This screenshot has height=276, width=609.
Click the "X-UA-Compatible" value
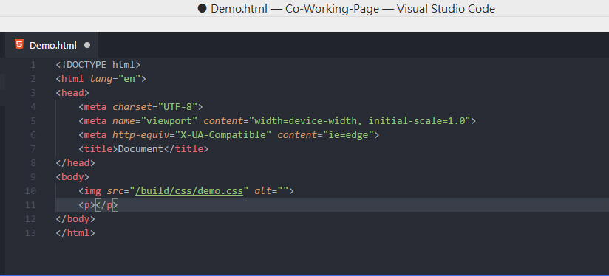[x=223, y=135]
